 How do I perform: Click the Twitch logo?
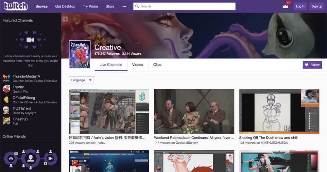click(16, 6)
